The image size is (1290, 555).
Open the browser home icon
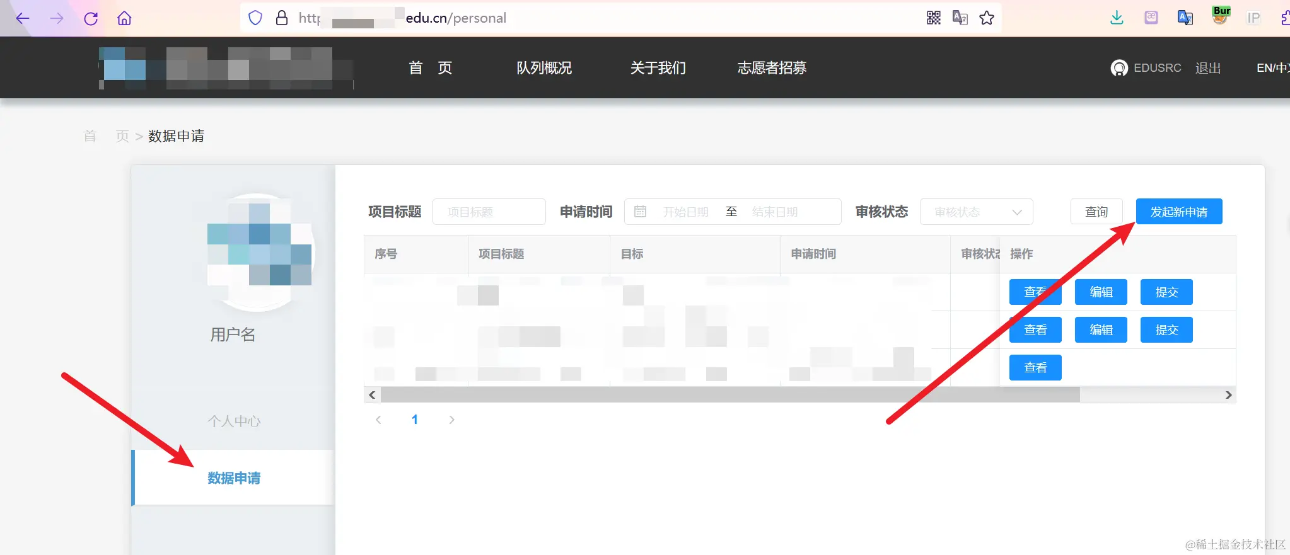[x=124, y=18]
